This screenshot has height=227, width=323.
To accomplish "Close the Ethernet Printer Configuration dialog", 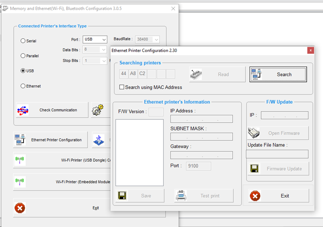I will tap(310, 50).
